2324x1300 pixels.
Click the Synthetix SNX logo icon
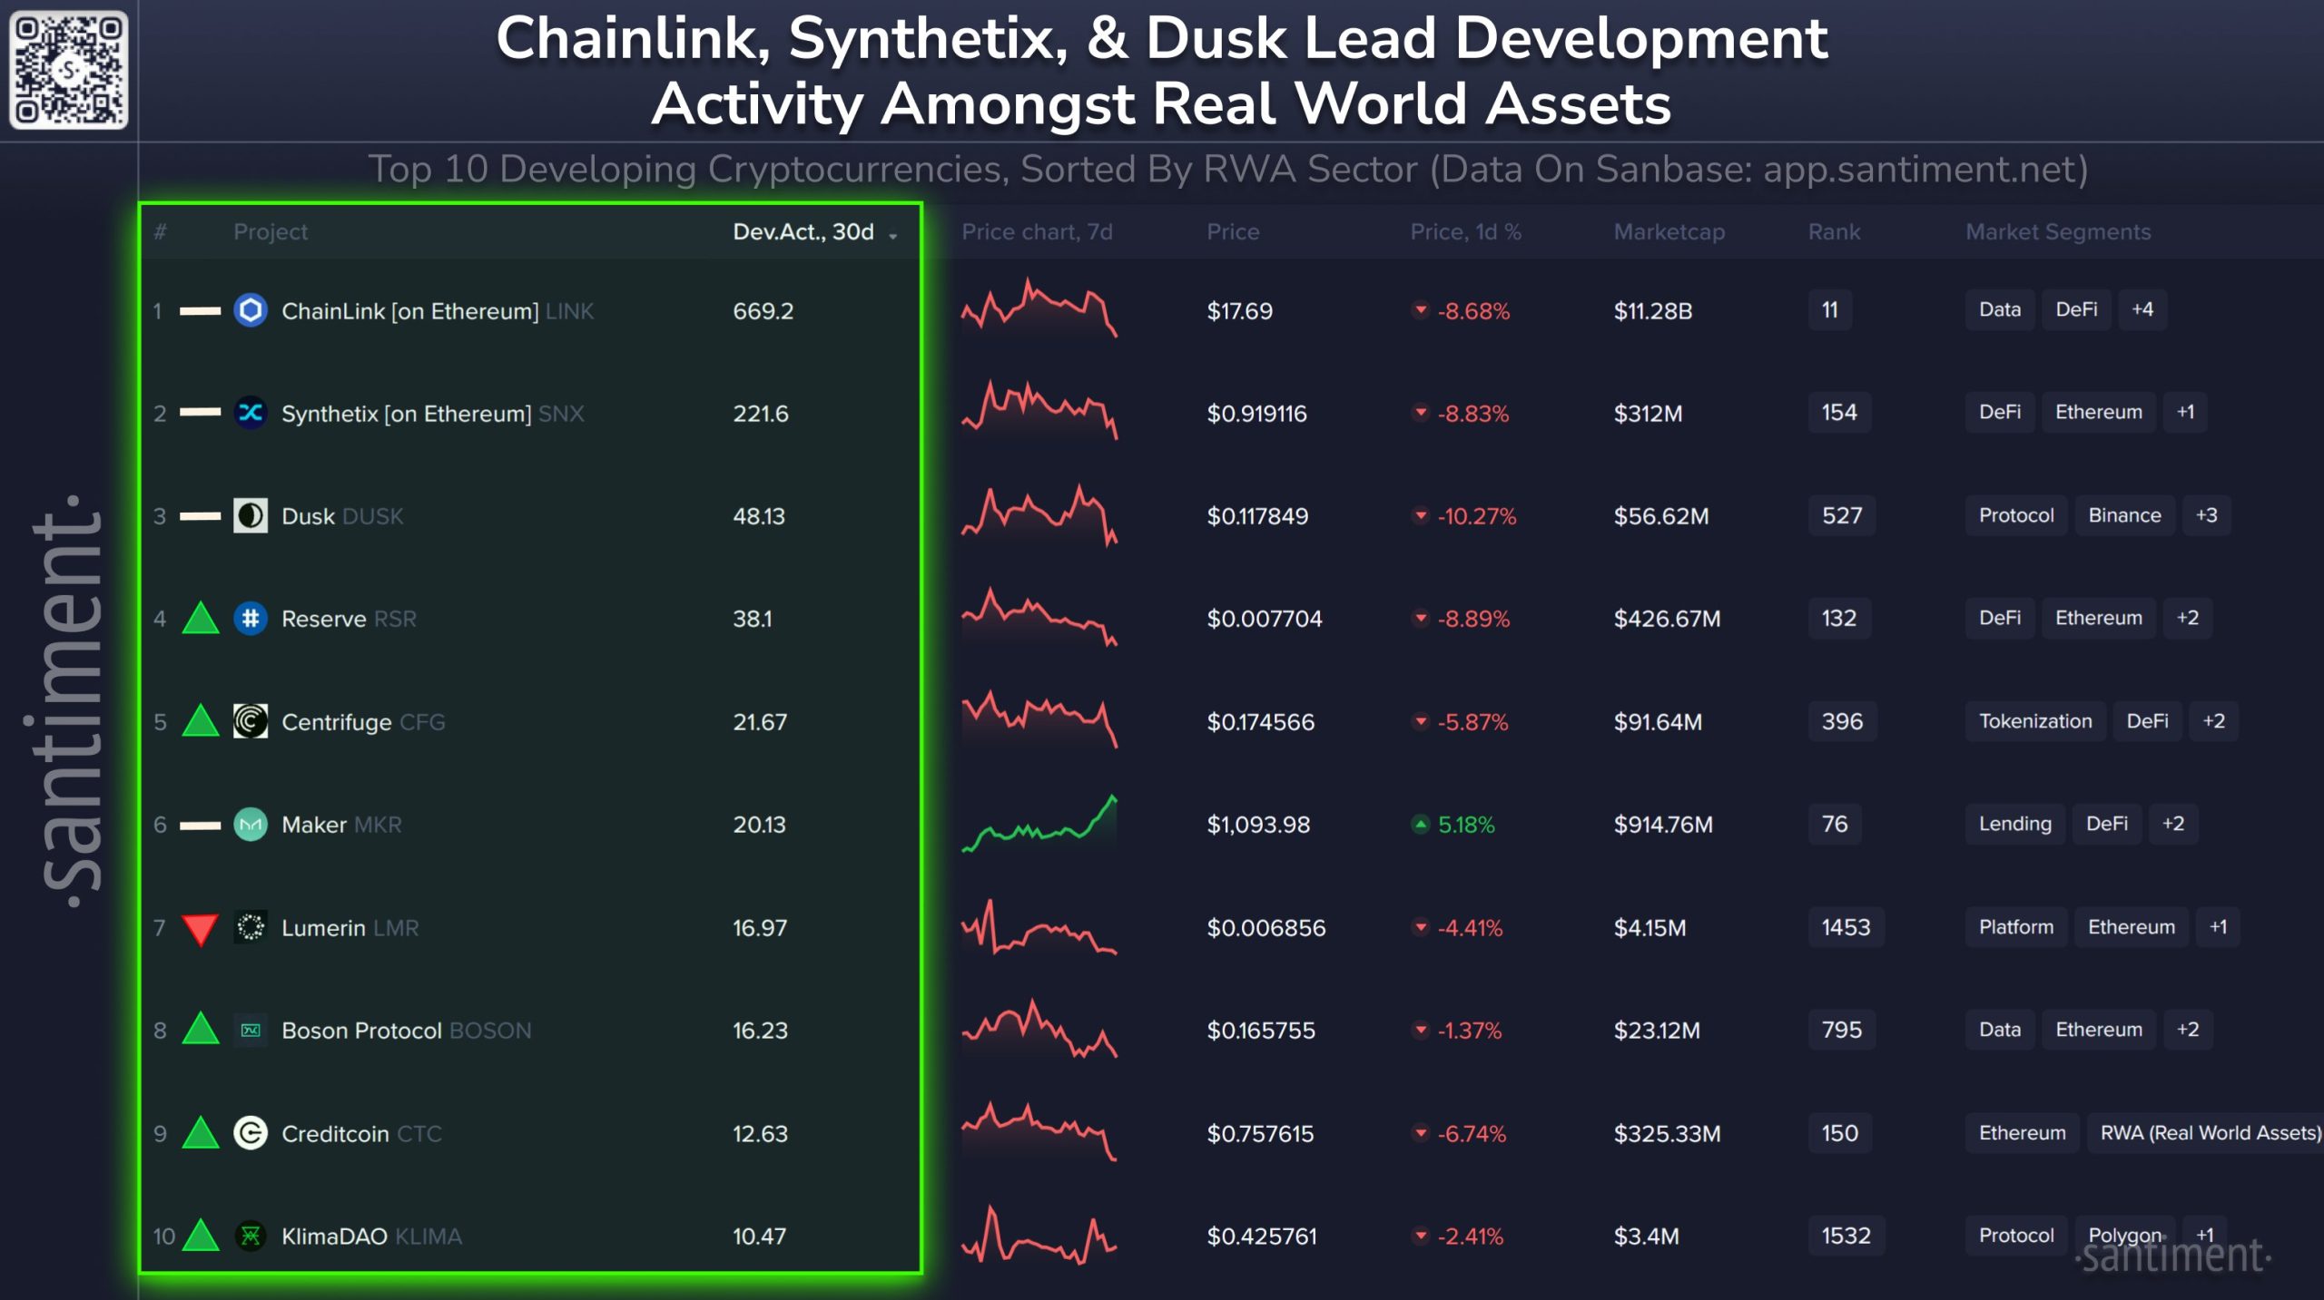[x=251, y=413]
